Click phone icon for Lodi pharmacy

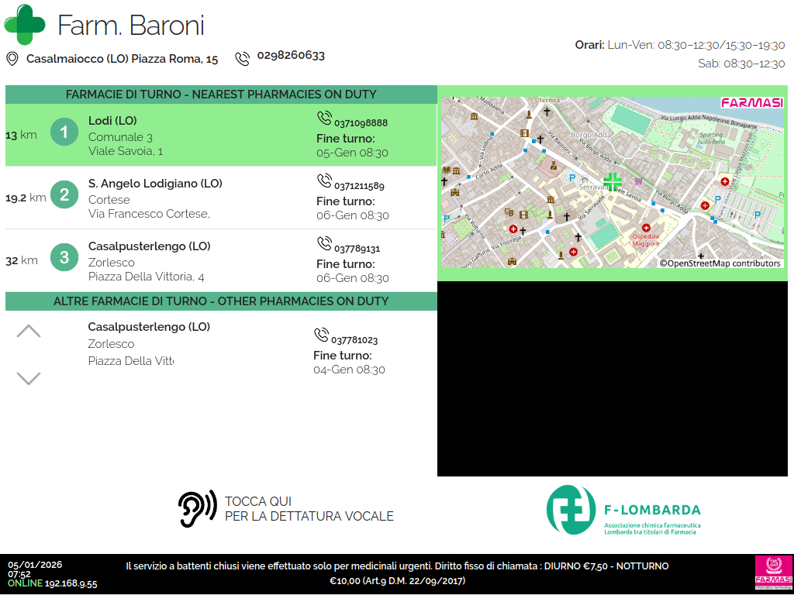(324, 118)
